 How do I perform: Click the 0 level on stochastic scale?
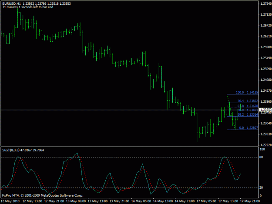point(261,196)
